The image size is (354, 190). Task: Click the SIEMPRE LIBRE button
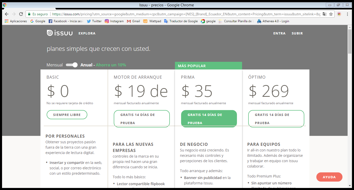tap(67, 115)
